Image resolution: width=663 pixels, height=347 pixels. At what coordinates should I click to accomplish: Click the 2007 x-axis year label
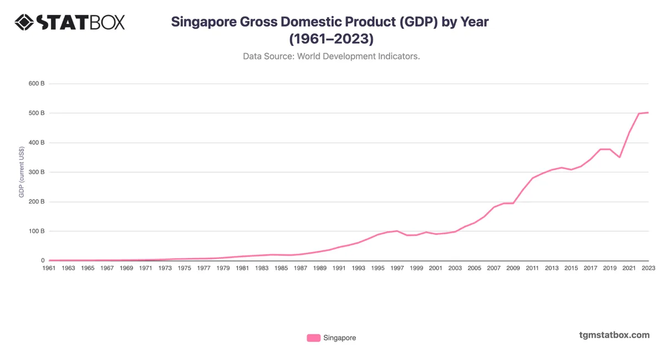[x=494, y=268]
